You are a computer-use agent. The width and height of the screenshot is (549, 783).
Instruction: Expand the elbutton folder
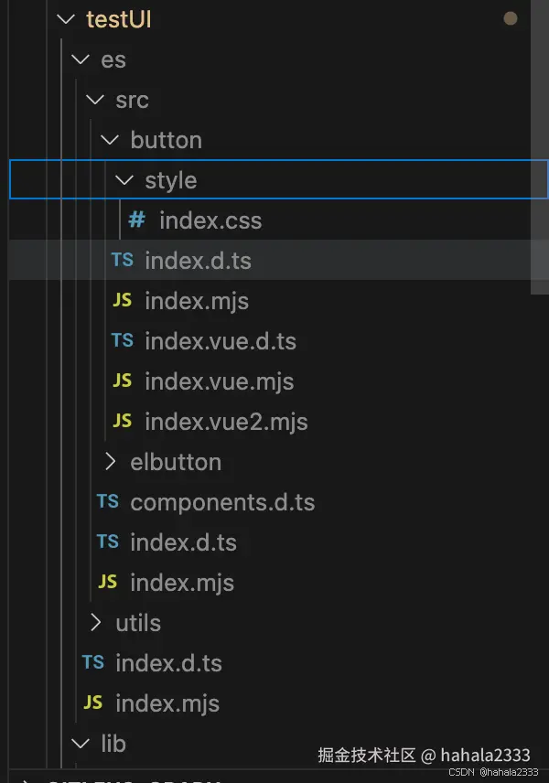(x=110, y=462)
